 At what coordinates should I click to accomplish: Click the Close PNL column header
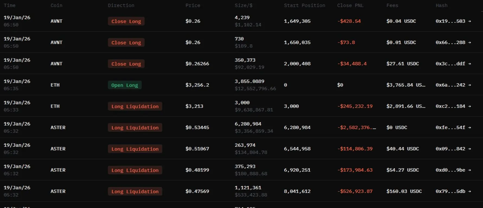350,5
